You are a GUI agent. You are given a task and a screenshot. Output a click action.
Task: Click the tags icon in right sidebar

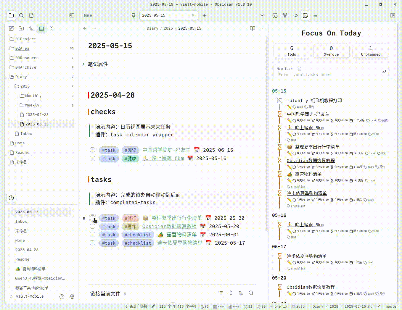click(295, 15)
